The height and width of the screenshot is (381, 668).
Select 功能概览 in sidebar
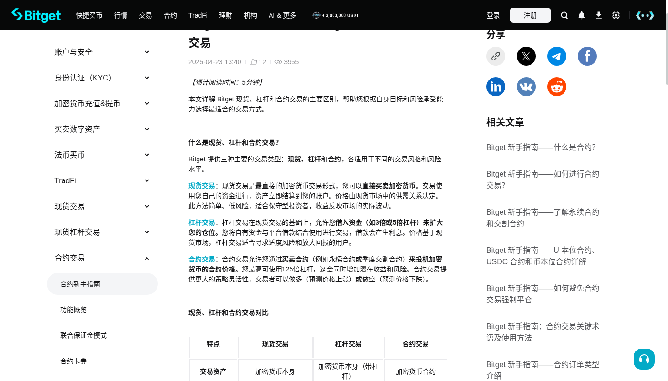coord(102,310)
